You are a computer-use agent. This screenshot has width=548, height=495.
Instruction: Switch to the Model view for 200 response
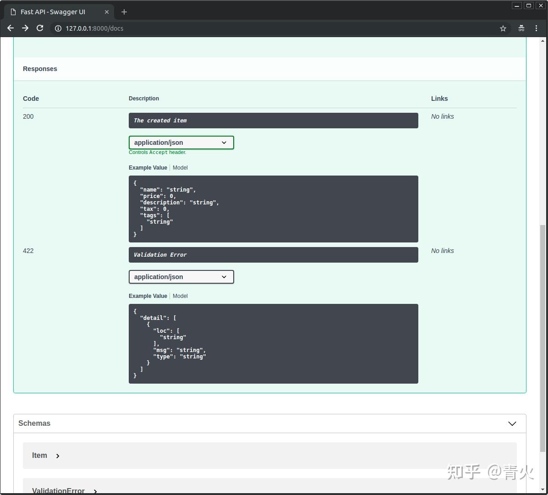[x=180, y=167]
